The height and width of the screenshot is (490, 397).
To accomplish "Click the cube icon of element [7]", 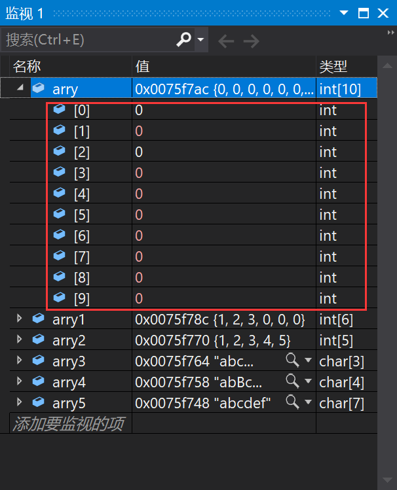I will [x=59, y=256].
